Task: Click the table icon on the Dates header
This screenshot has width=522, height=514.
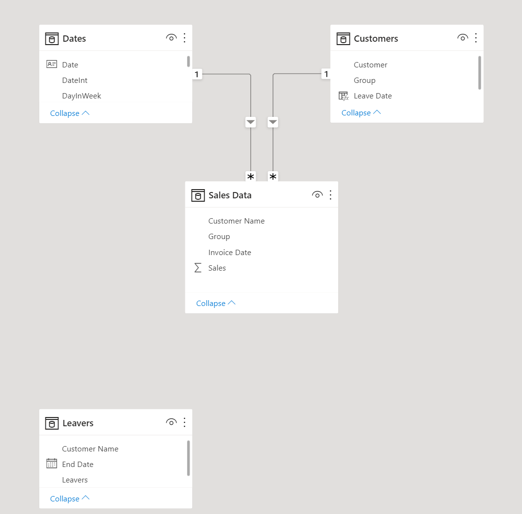Action: pyautogui.click(x=51, y=39)
